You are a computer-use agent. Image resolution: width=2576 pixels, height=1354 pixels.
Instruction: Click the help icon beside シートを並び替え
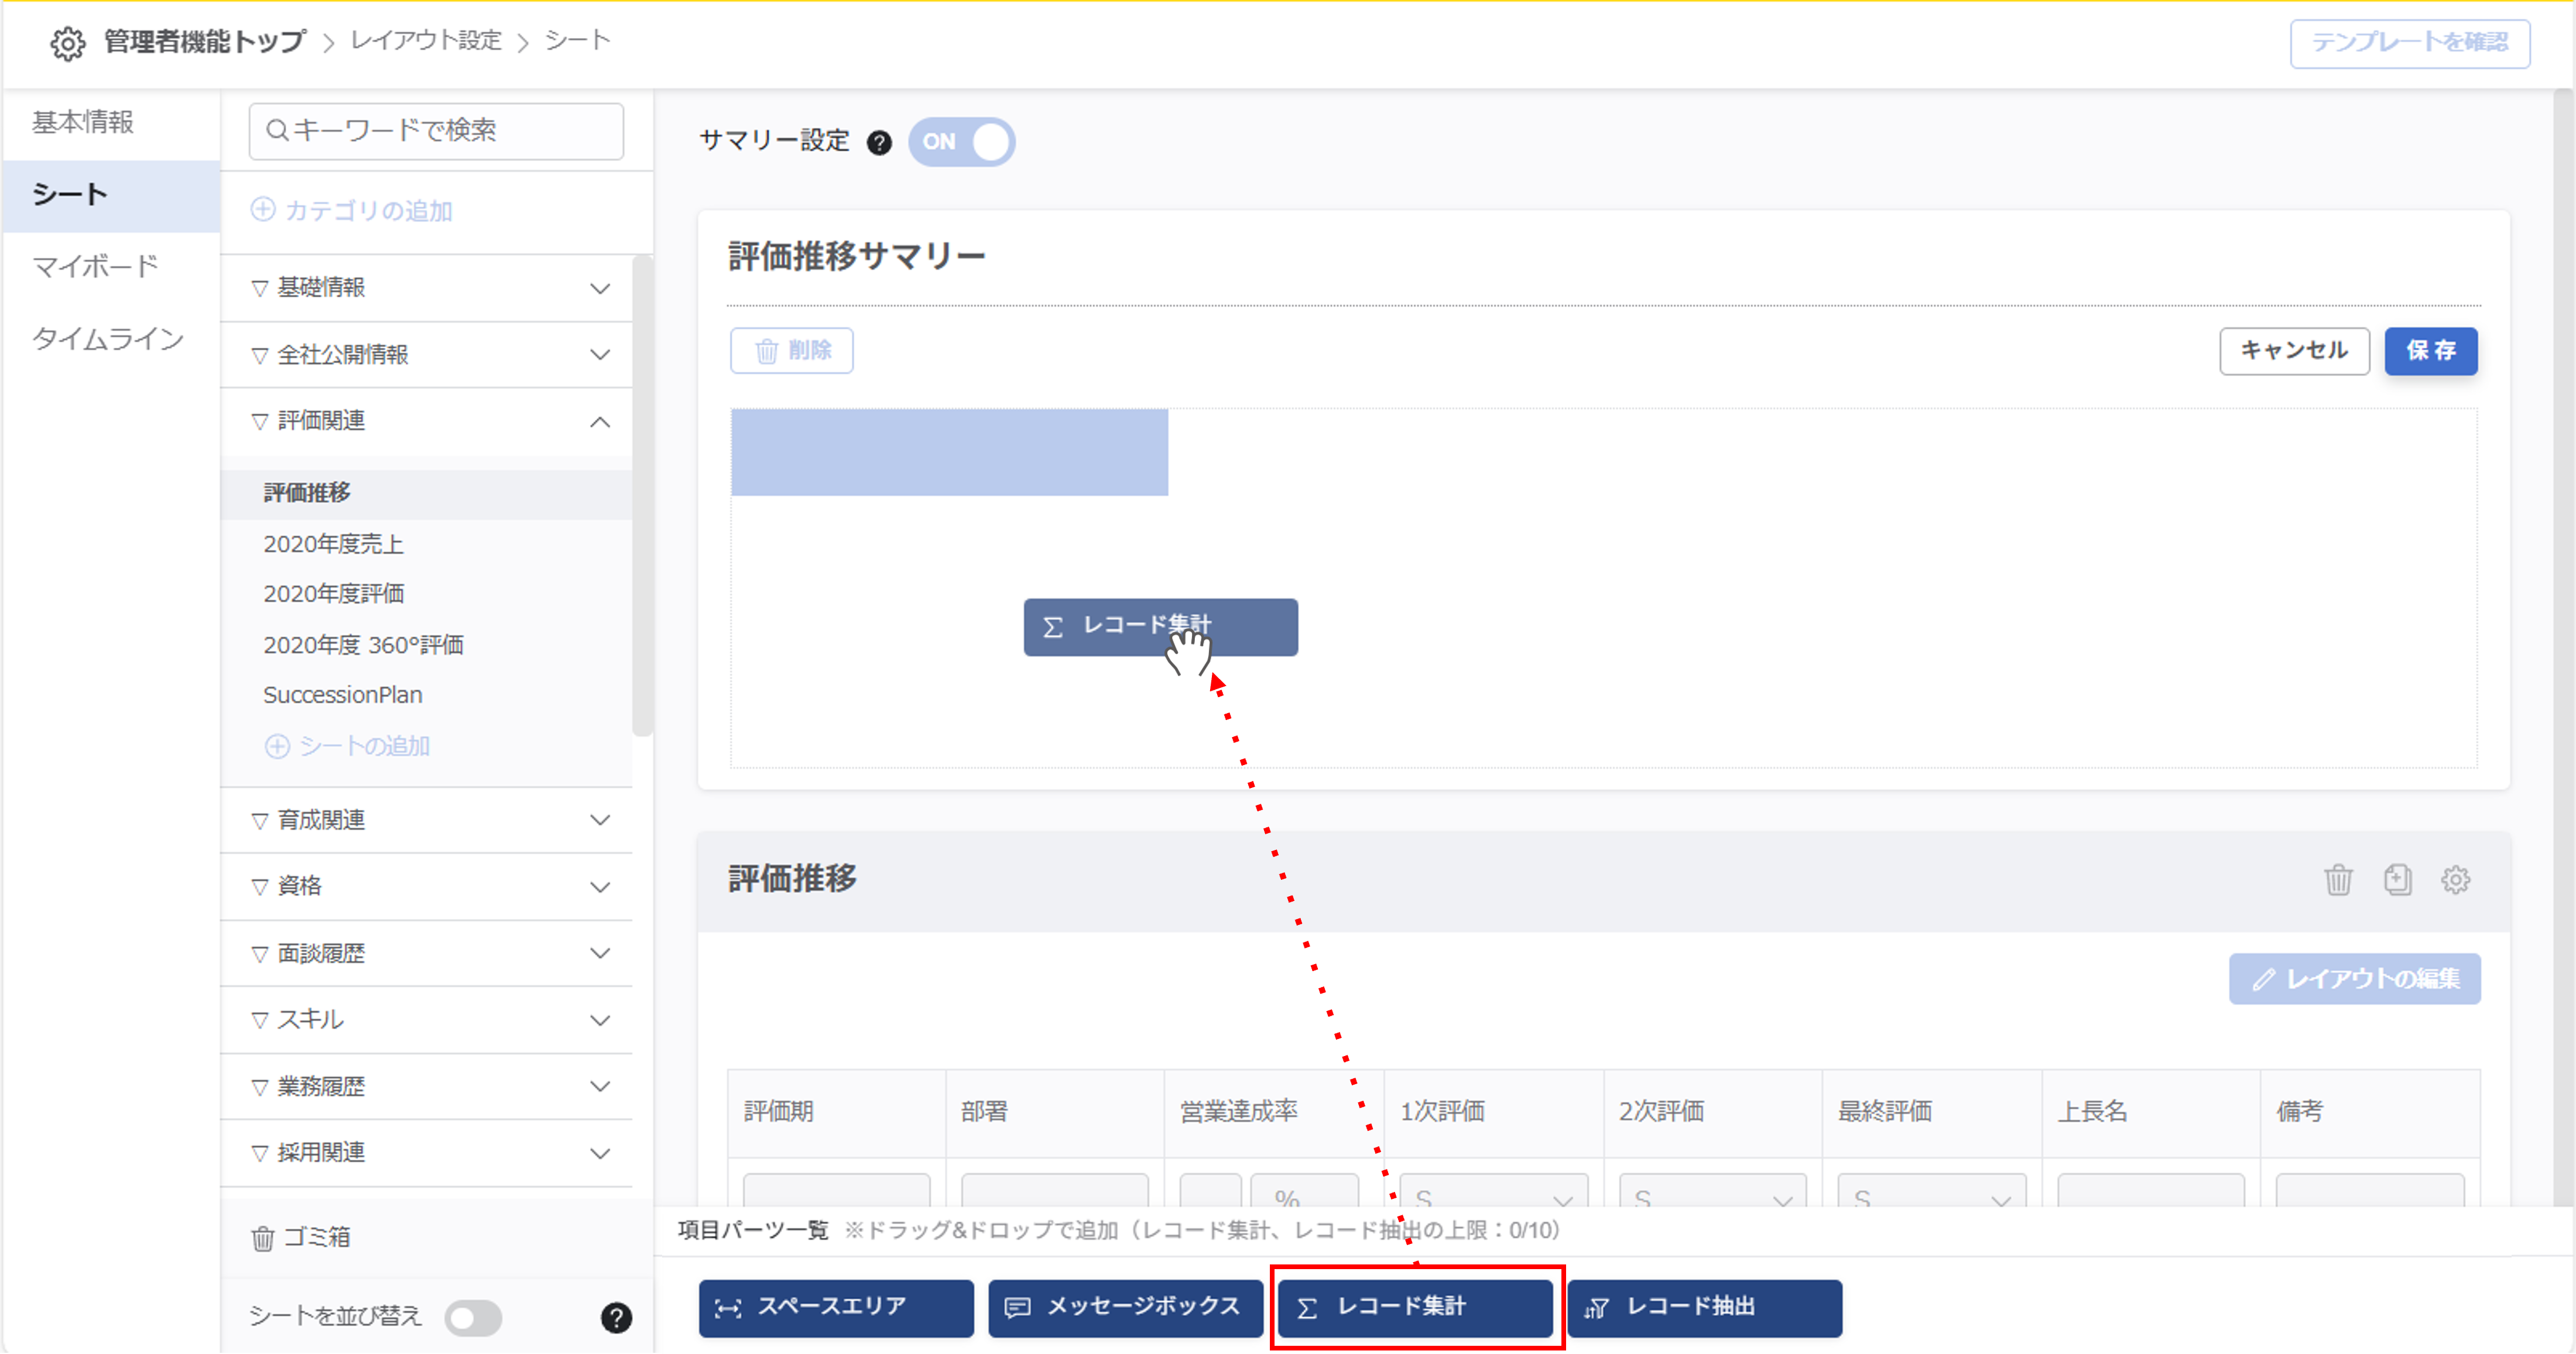[616, 1318]
